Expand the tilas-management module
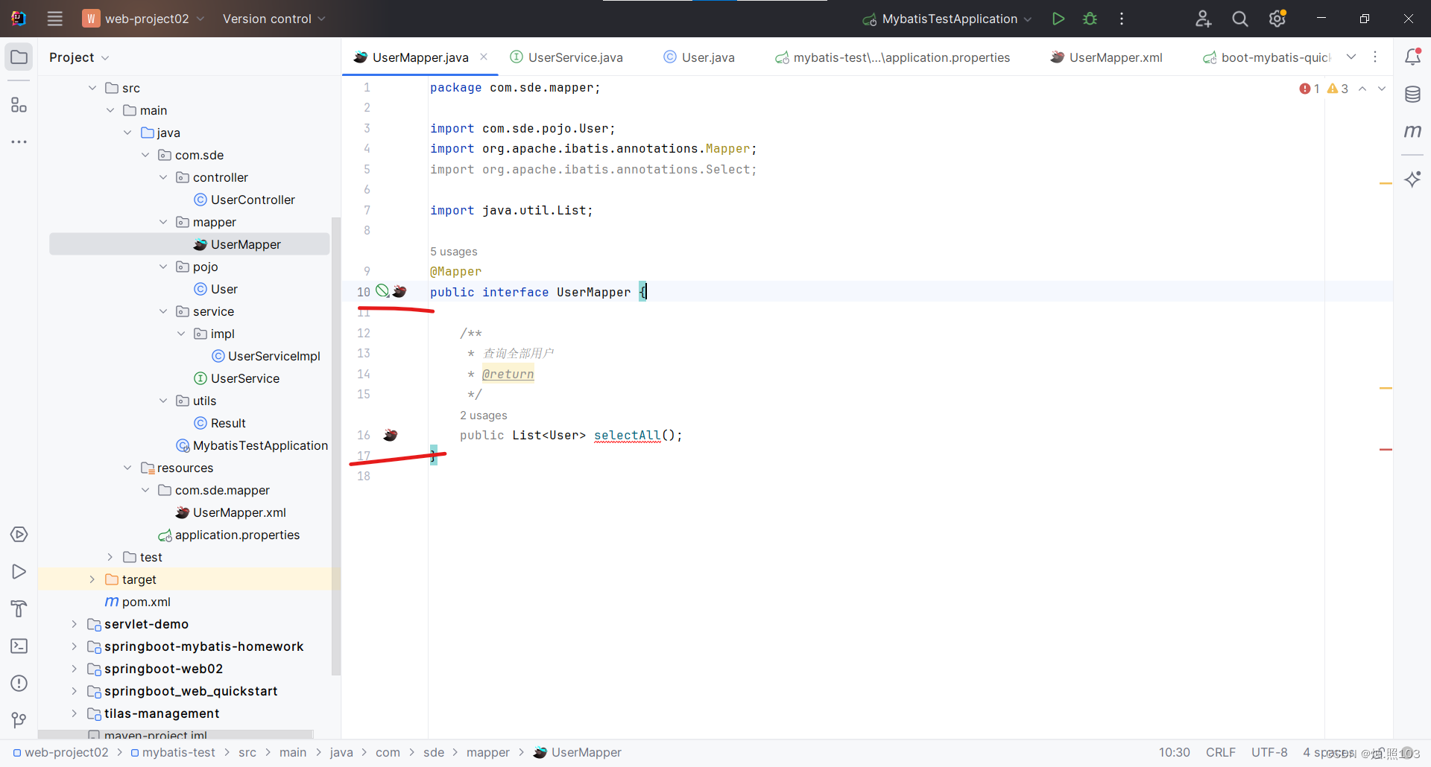Viewport: 1431px width, 767px height. 75,713
